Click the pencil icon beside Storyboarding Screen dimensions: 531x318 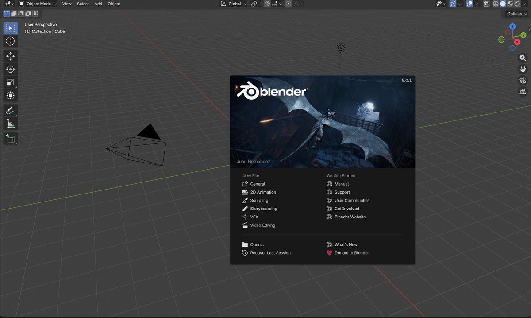(245, 209)
